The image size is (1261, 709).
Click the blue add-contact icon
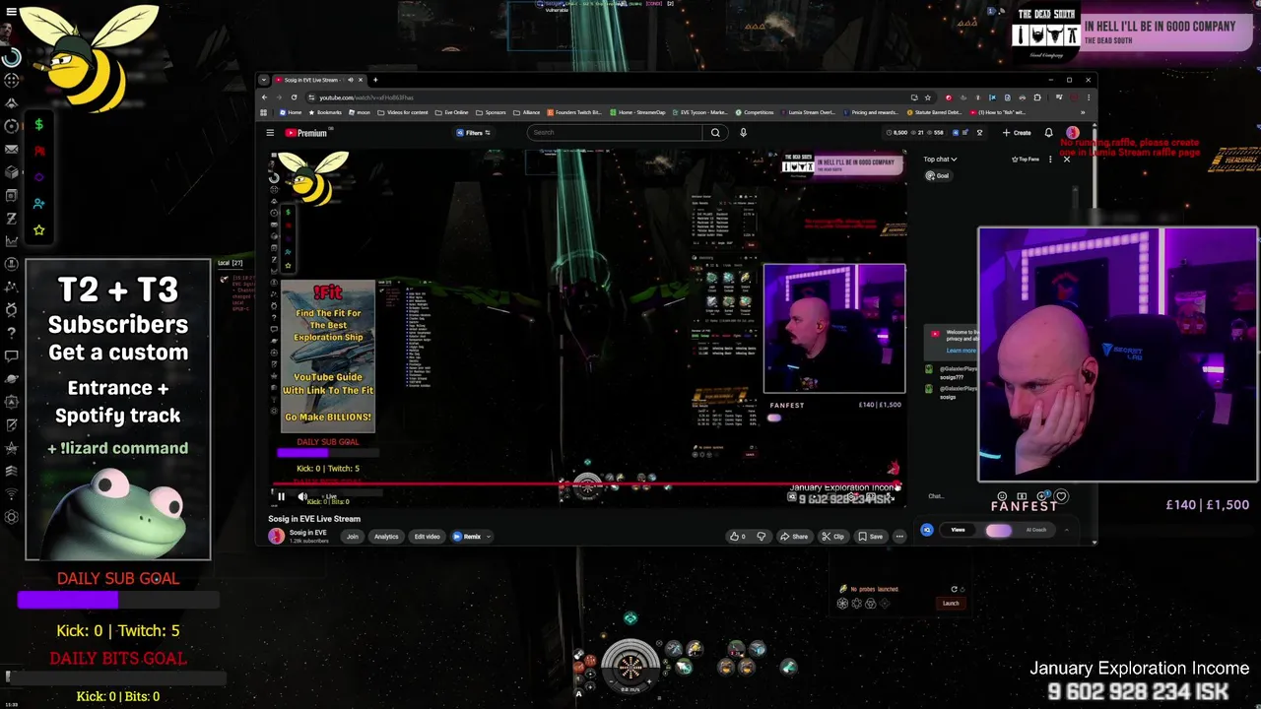coord(38,204)
